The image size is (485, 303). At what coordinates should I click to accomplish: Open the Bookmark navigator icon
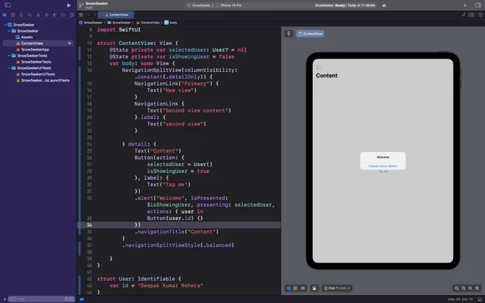tap(21, 15)
